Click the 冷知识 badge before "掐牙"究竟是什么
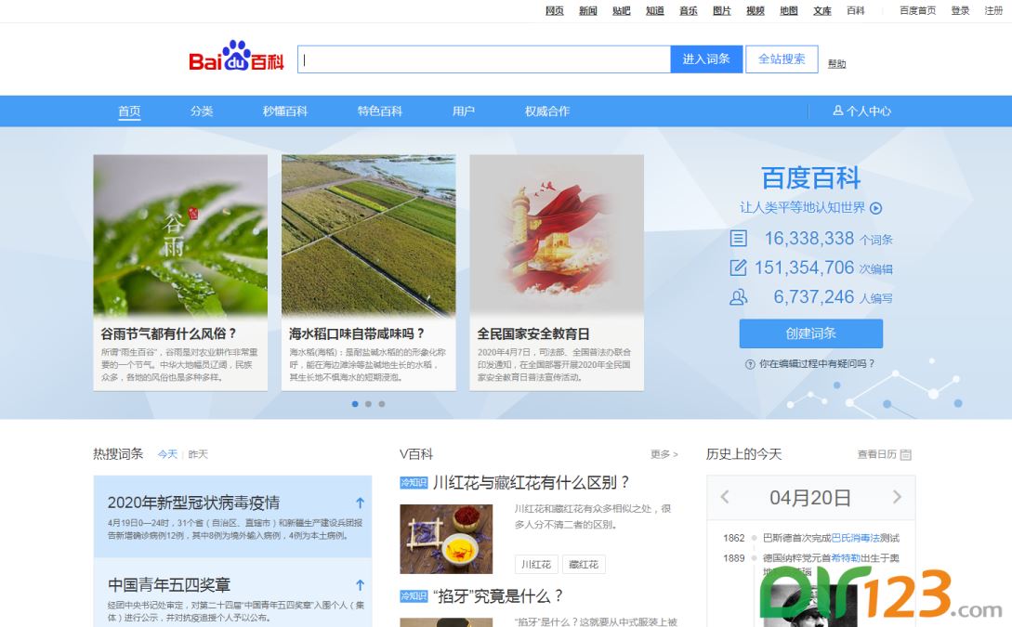Image resolution: width=1012 pixels, height=627 pixels. point(414,596)
